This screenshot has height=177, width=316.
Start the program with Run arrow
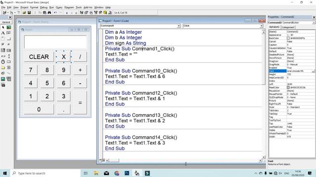point(67,13)
